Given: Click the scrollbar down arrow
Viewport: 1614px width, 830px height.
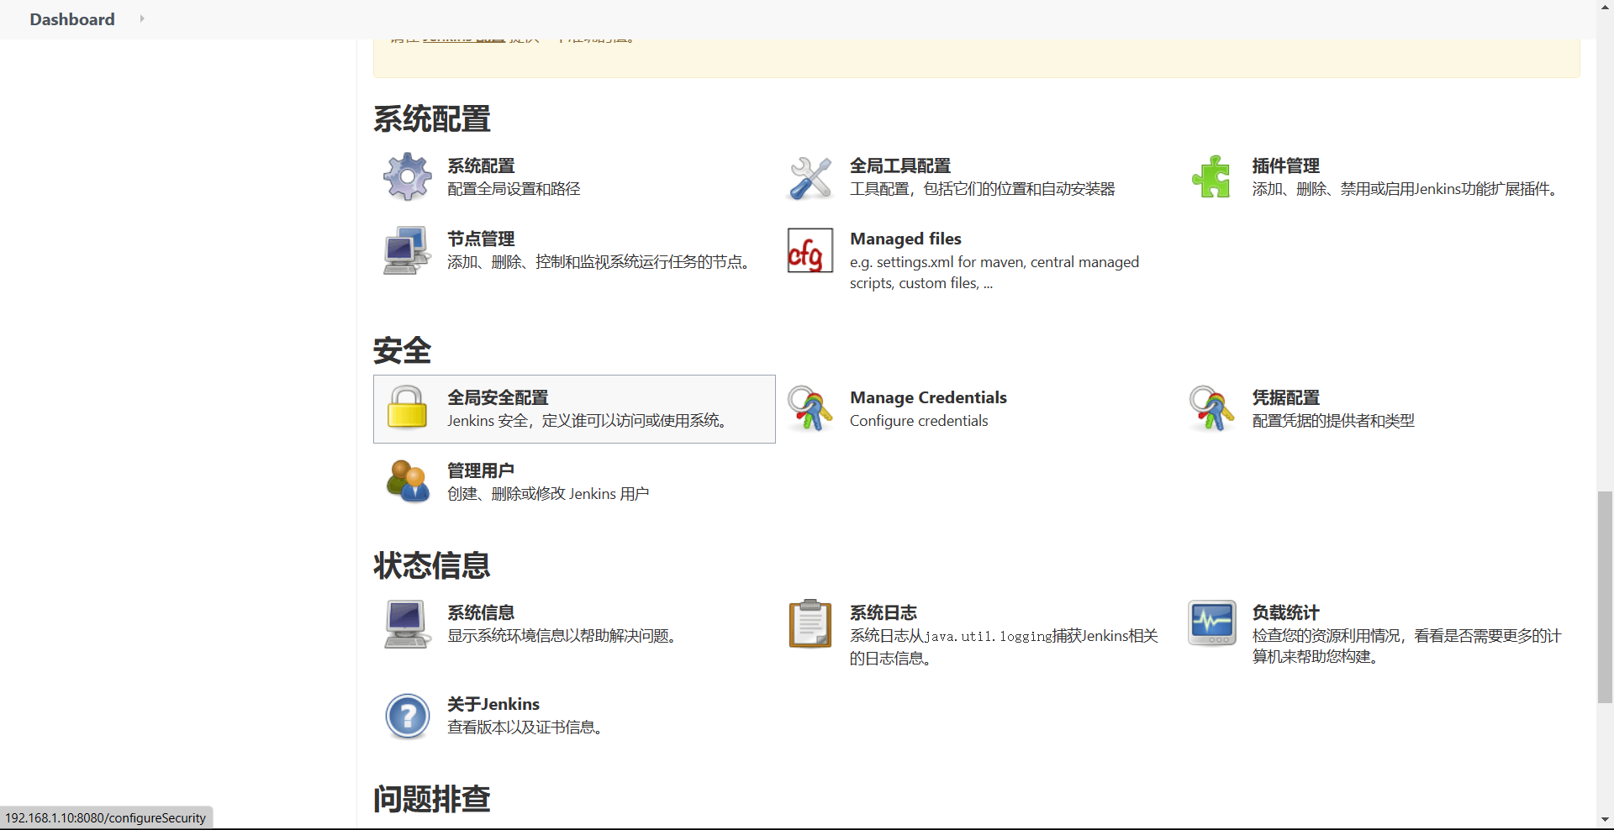Looking at the screenshot, I should 1605,820.
